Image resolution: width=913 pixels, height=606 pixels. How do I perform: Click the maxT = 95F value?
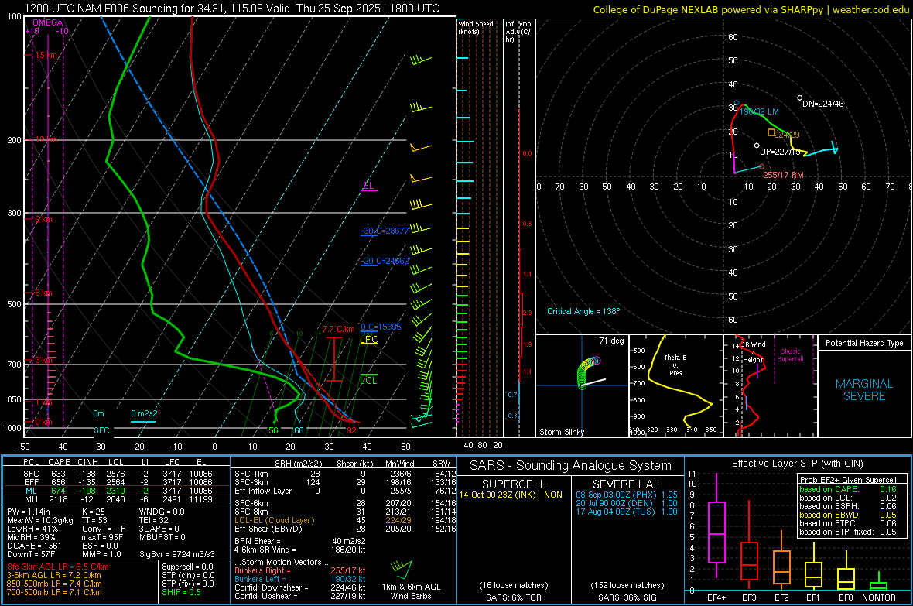tap(102, 537)
